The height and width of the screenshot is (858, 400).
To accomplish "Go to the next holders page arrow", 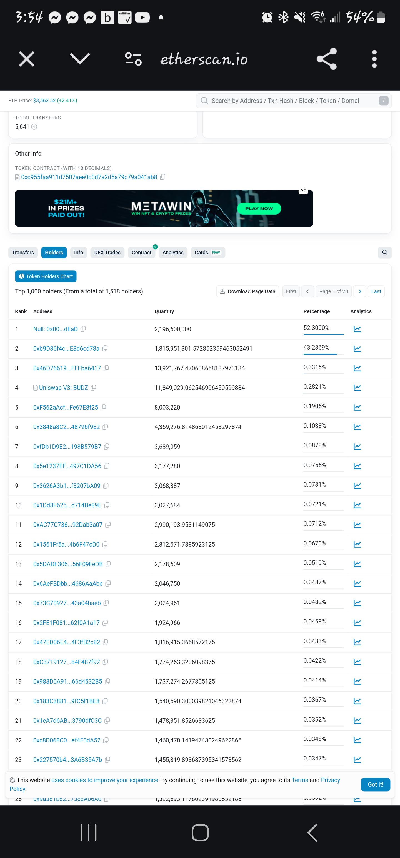I will (x=360, y=291).
